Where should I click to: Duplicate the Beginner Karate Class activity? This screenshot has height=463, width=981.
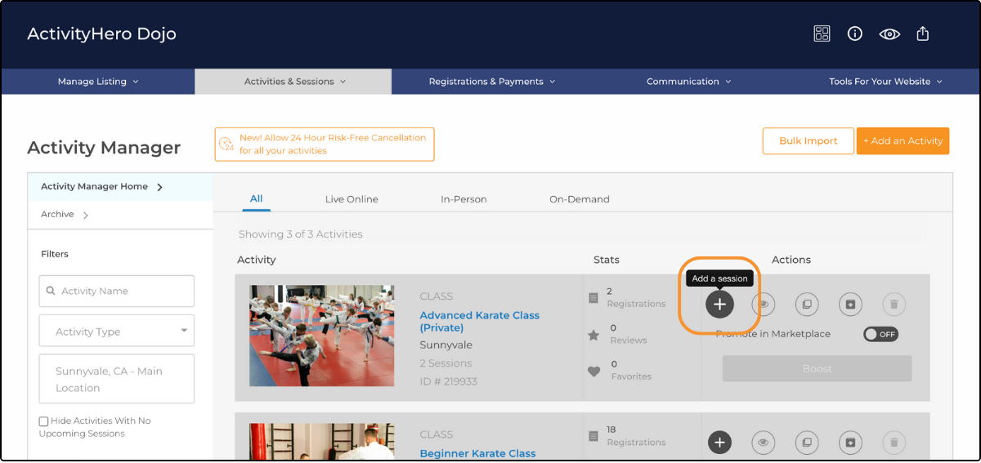(x=807, y=443)
